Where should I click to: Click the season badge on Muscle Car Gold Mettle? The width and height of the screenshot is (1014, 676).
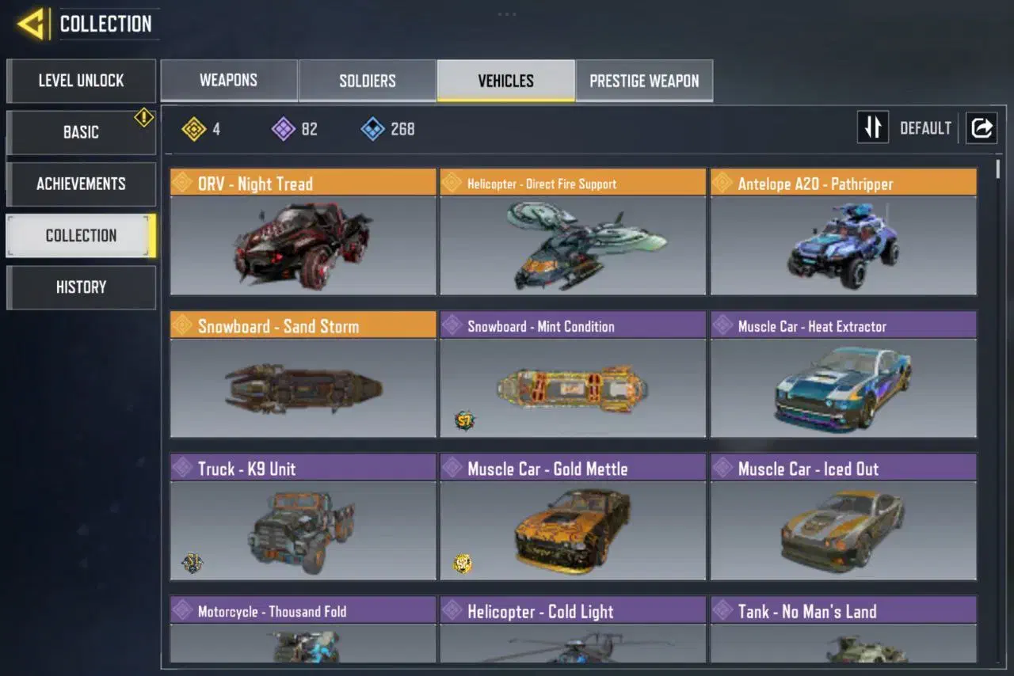click(463, 563)
